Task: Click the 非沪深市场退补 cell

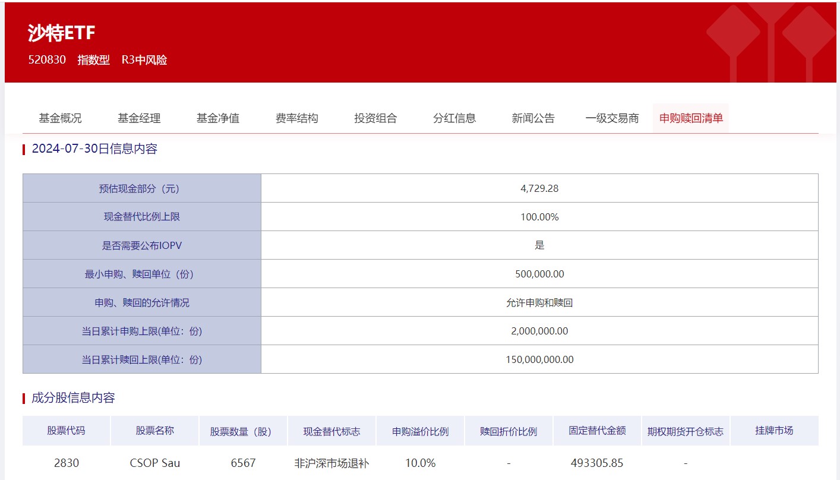Action: [331, 463]
